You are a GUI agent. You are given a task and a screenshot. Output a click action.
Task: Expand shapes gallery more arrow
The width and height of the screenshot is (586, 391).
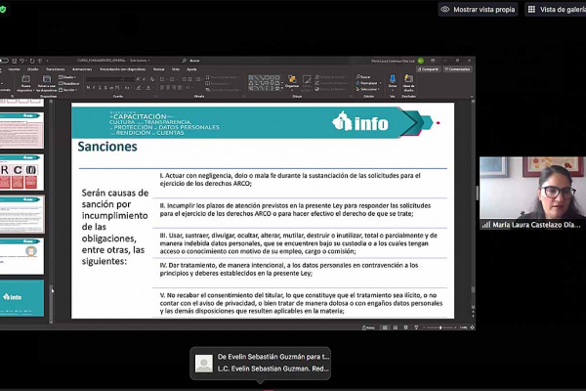282,89
